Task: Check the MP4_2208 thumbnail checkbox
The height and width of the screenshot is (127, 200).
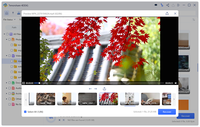Action: pos(39,103)
